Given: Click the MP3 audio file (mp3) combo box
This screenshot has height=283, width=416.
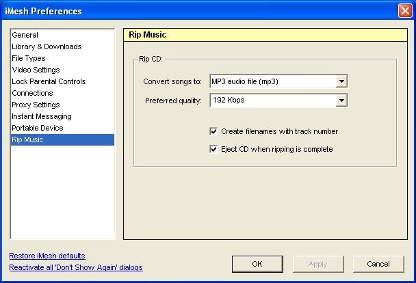Looking at the screenshot, I should (x=278, y=81).
